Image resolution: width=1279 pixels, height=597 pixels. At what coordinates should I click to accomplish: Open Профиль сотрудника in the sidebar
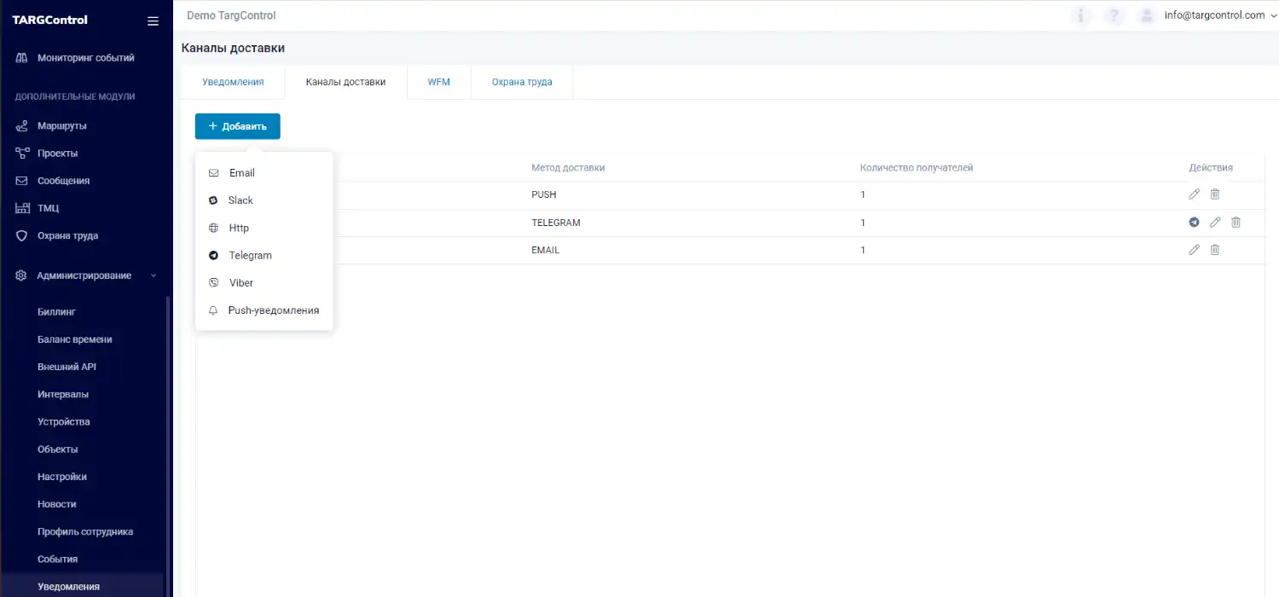tap(85, 531)
